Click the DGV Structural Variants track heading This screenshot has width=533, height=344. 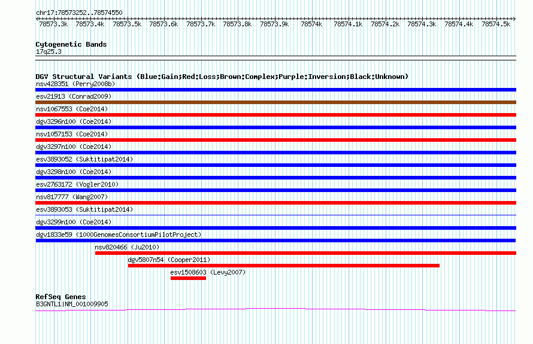[222, 77]
